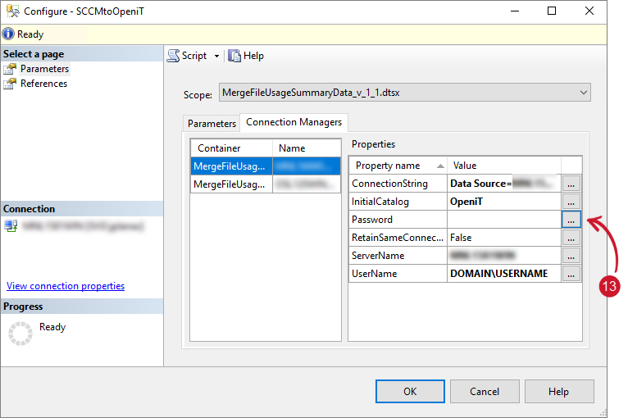This screenshot has width=628, height=418.
Task: Minimize the Configure window
Action: 515,11
